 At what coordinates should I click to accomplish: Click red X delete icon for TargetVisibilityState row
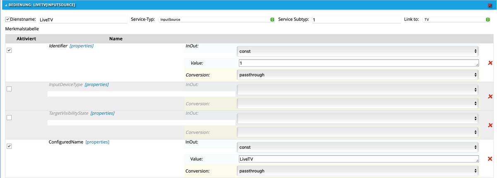pyautogui.click(x=490, y=125)
